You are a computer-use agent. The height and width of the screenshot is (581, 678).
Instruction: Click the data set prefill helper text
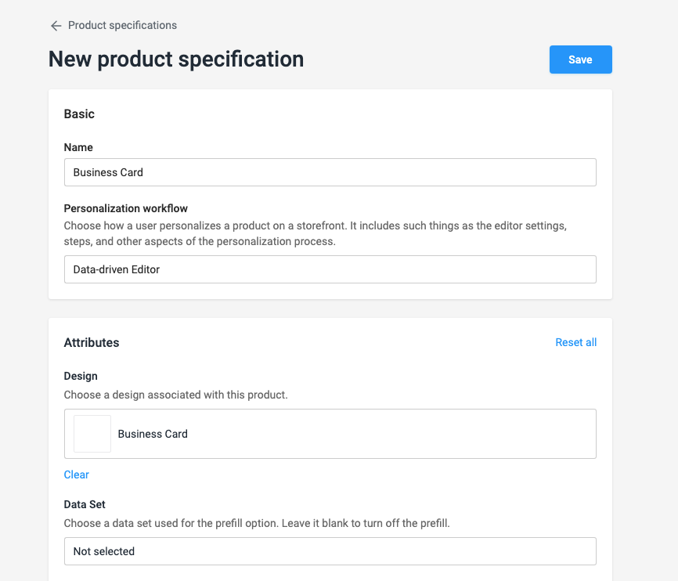click(x=257, y=523)
